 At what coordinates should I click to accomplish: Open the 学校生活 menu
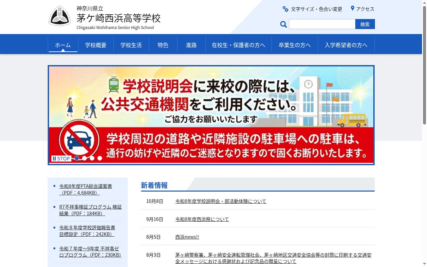(131, 45)
